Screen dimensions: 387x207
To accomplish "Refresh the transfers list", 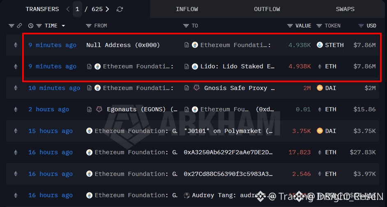I will pyautogui.click(x=120, y=9).
